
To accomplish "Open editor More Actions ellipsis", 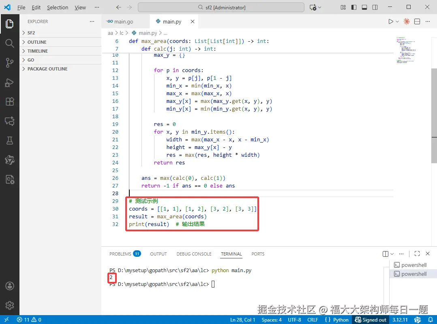I will click(x=428, y=21).
